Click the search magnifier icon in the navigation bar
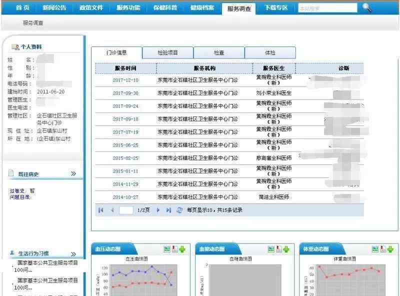 click(x=367, y=8)
